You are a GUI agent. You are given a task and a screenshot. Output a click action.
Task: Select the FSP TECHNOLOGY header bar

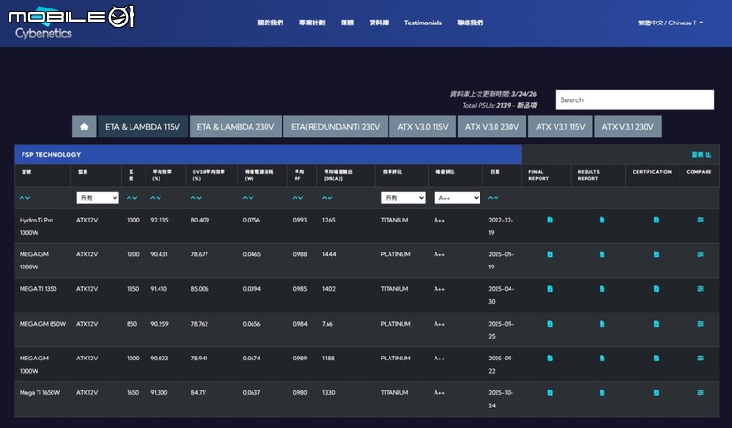[x=268, y=155]
